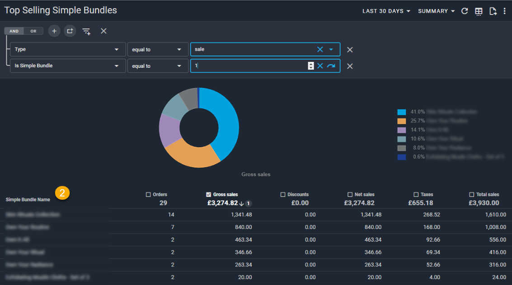This screenshot has height=285, width=512.
Task: Add a new filter condition with plus icon
Action: 54,31
